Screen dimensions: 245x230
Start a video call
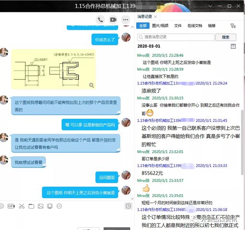113,20
